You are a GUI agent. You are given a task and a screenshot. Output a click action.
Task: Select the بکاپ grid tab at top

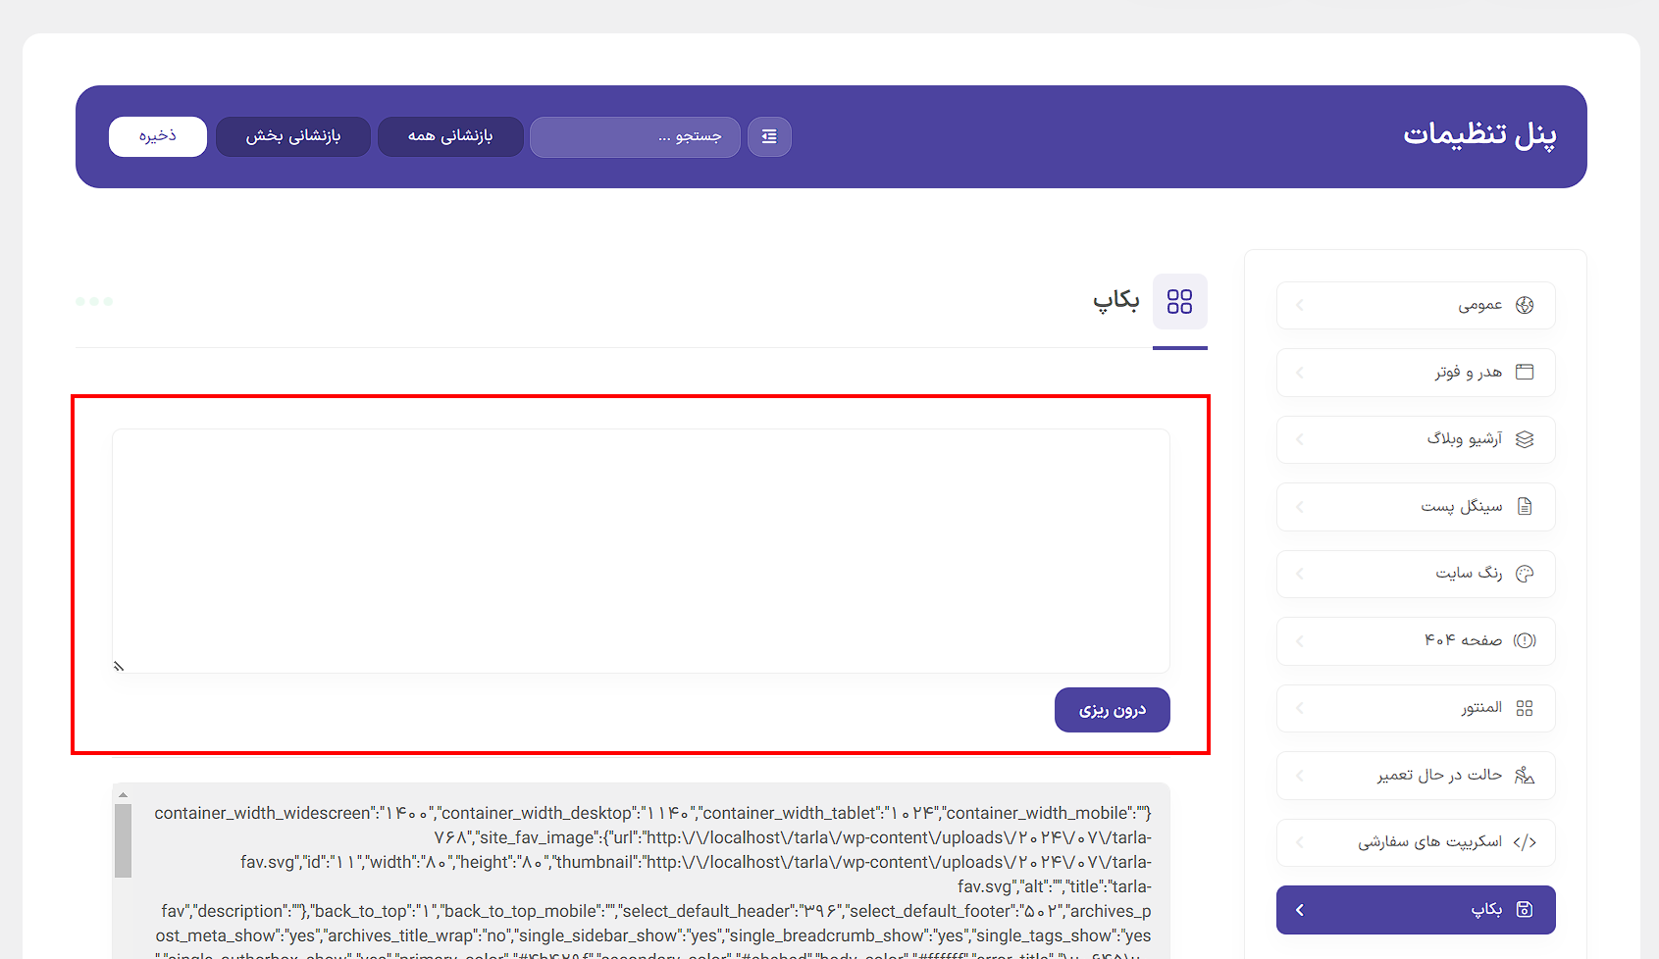(x=1179, y=302)
